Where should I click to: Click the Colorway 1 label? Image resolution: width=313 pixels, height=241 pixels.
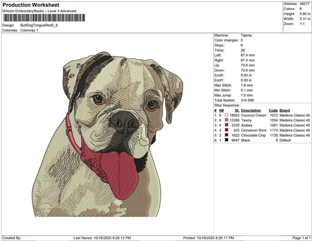point(29,31)
